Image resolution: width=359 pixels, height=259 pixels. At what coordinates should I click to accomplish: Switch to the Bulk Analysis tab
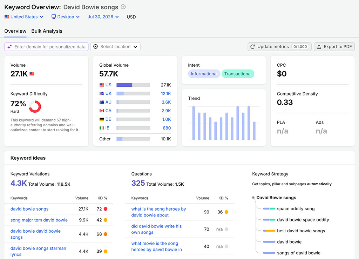(x=47, y=31)
